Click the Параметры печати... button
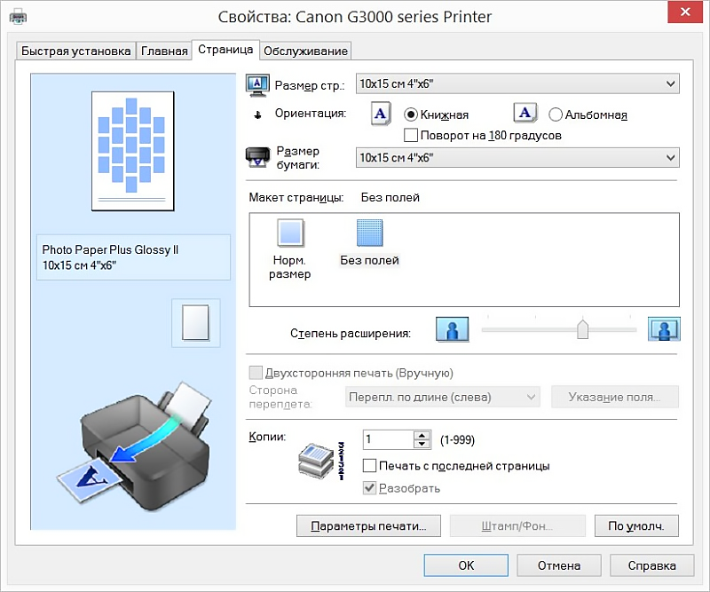This screenshot has height=592, width=710. [x=368, y=525]
